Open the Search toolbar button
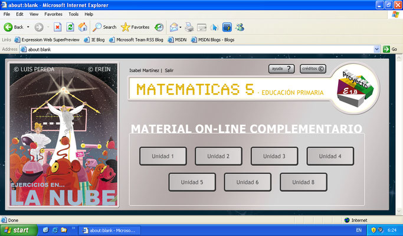 [x=104, y=27]
